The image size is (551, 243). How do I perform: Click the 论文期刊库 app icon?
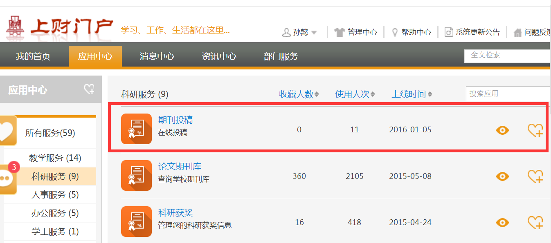coord(136,176)
